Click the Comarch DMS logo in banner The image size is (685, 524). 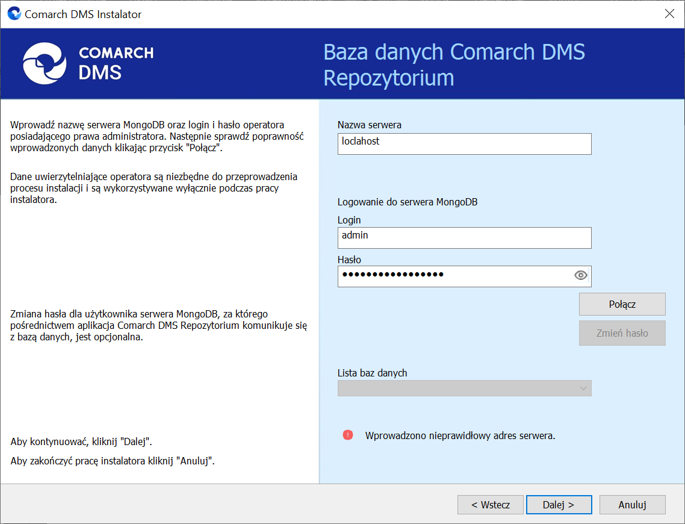[x=88, y=64]
